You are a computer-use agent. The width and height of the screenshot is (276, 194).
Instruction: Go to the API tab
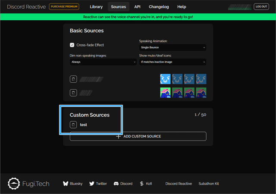click(x=137, y=7)
